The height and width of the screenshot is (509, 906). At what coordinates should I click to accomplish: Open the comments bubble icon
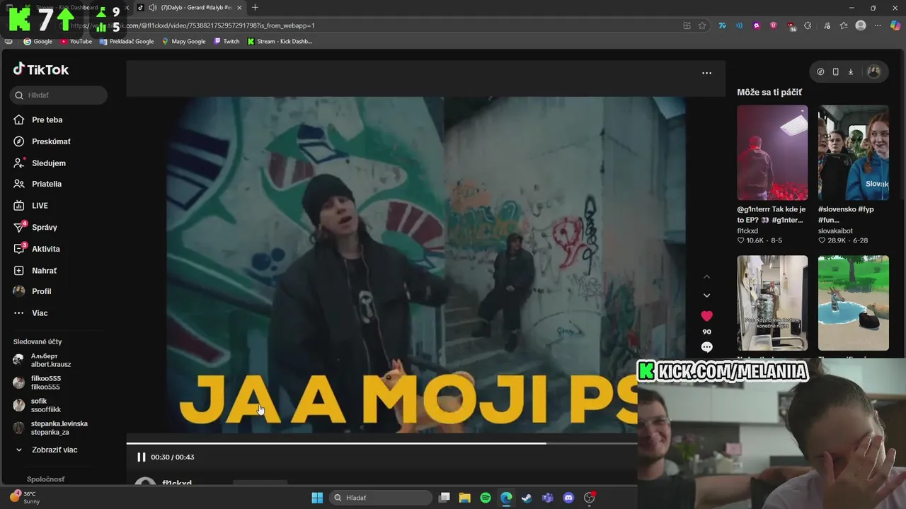click(x=706, y=347)
